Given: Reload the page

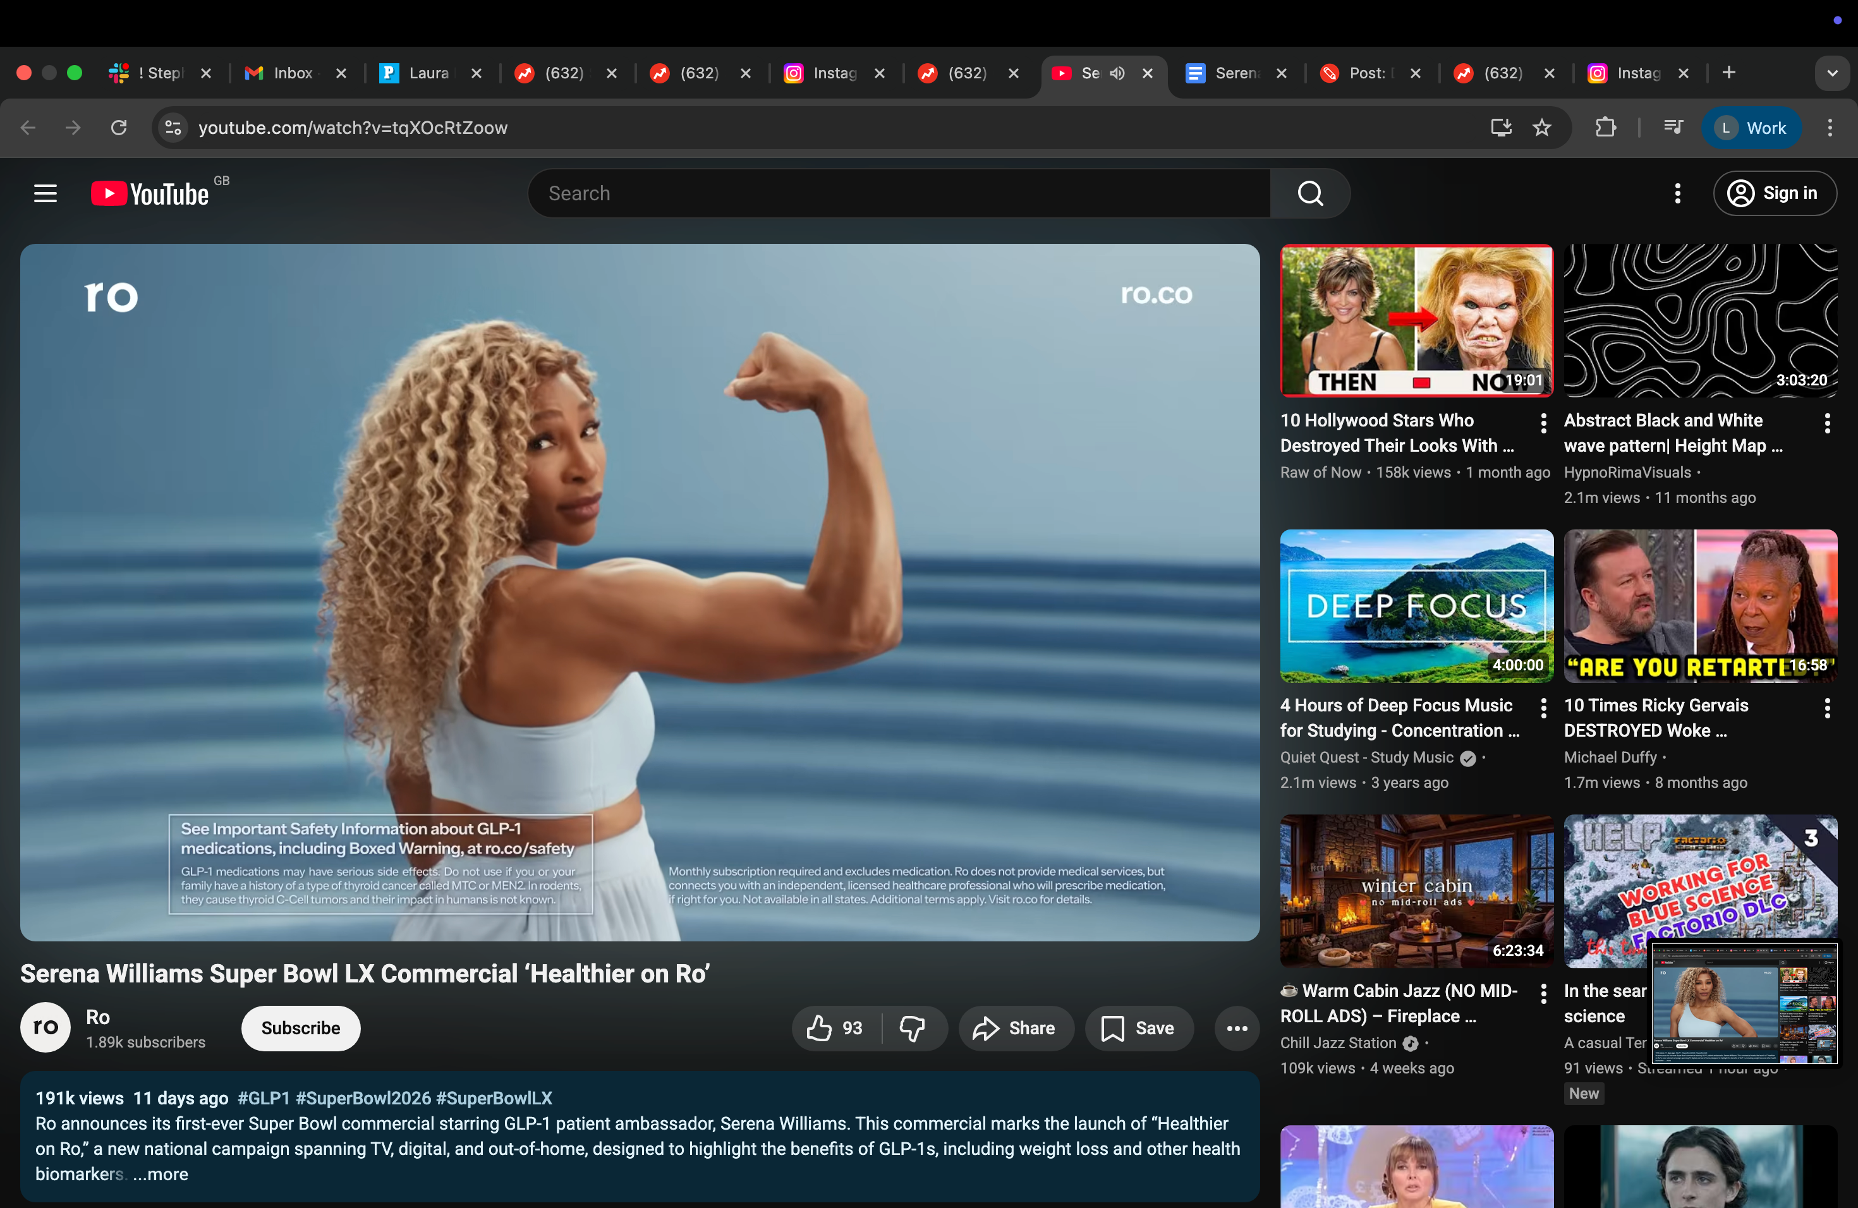Looking at the screenshot, I should [x=119, y=127].
